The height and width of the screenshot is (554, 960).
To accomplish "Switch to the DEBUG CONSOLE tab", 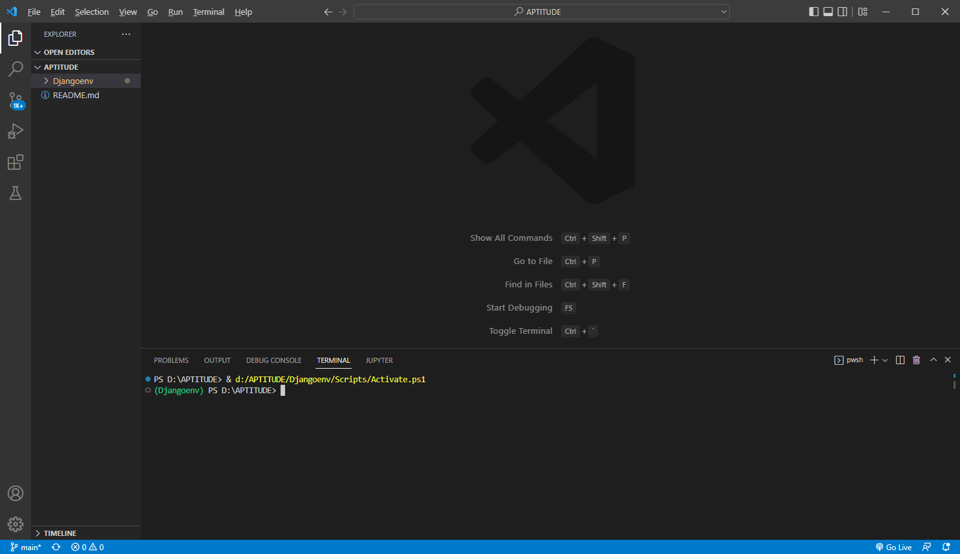I will [274, 360].
